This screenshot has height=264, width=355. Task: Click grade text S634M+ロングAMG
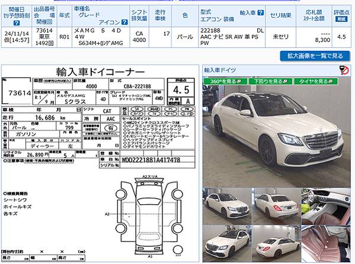(101, 43)
